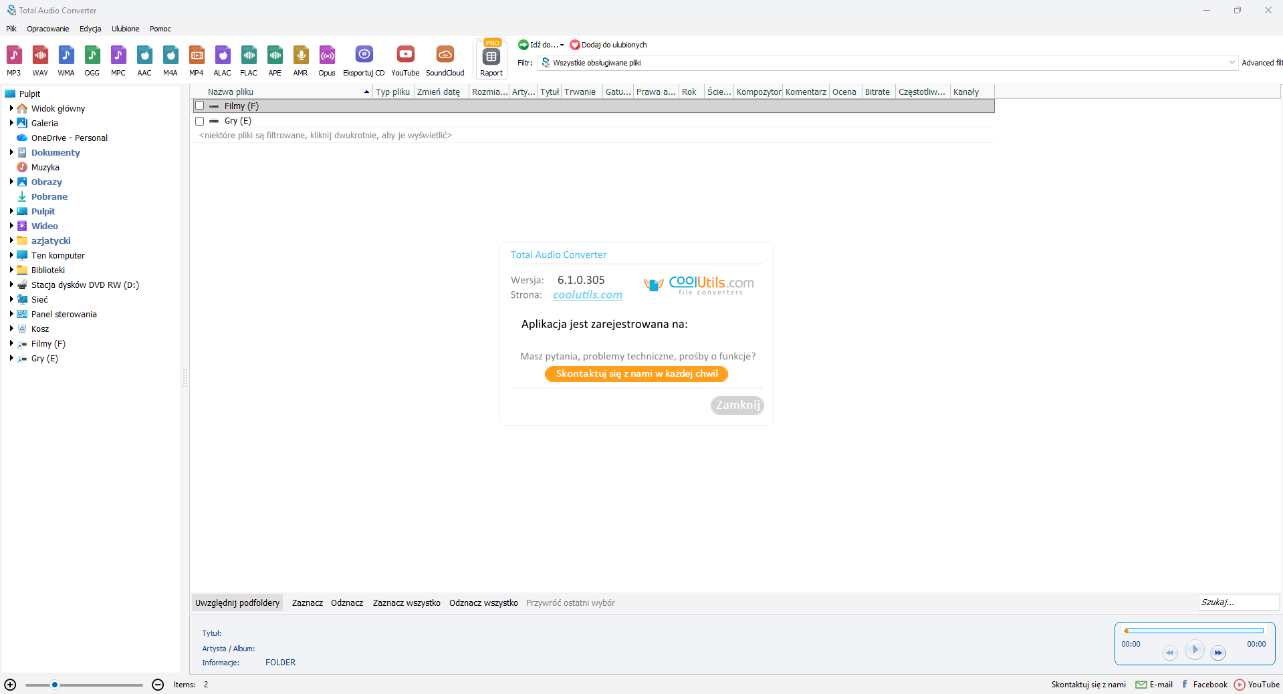Open the Pomoc menu

click(160, 29)
